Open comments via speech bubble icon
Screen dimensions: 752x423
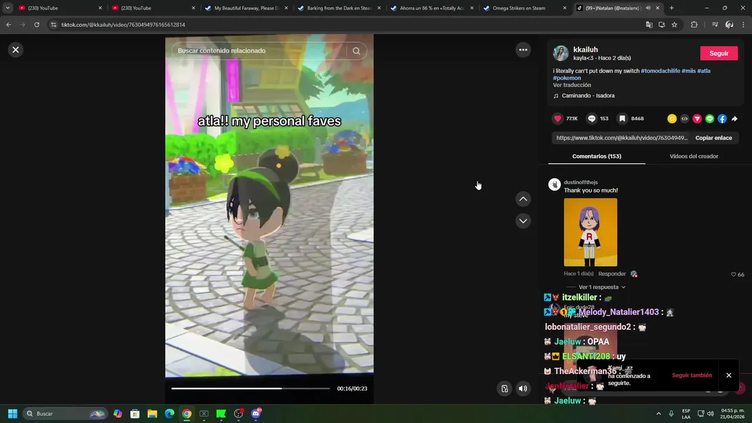592,119
